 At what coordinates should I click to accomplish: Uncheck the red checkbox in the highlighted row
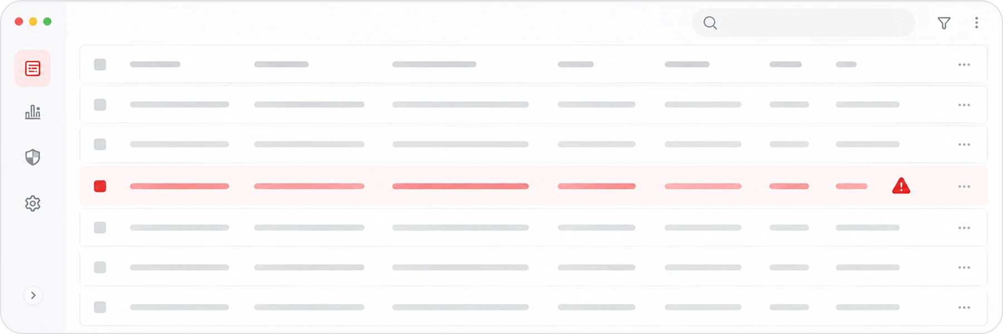pos(100,186)
